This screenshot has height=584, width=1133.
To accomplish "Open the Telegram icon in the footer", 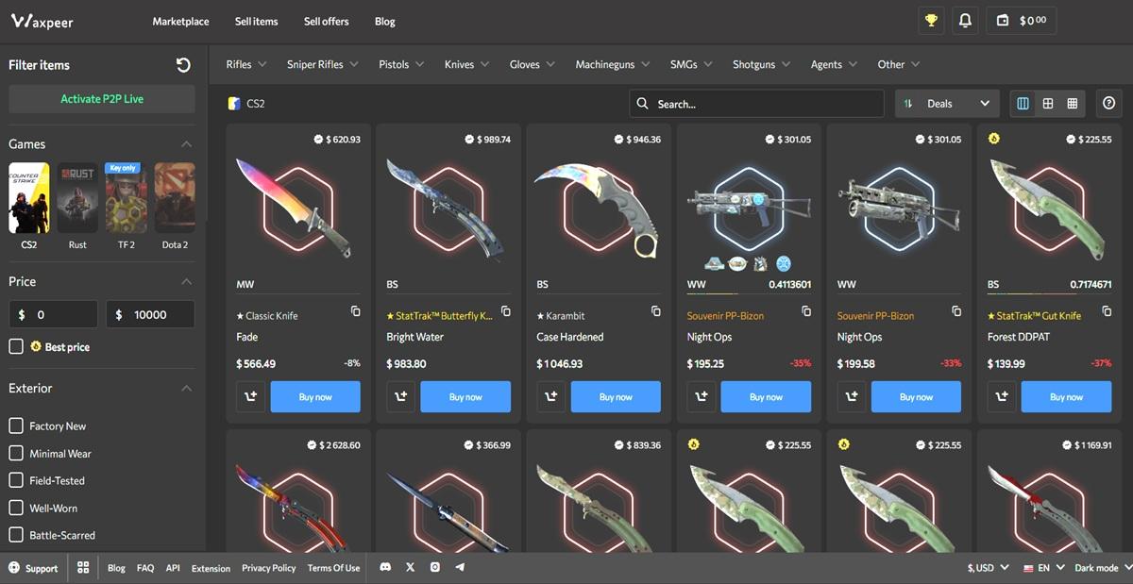I will pyautogui.click(x=460, y=567).
